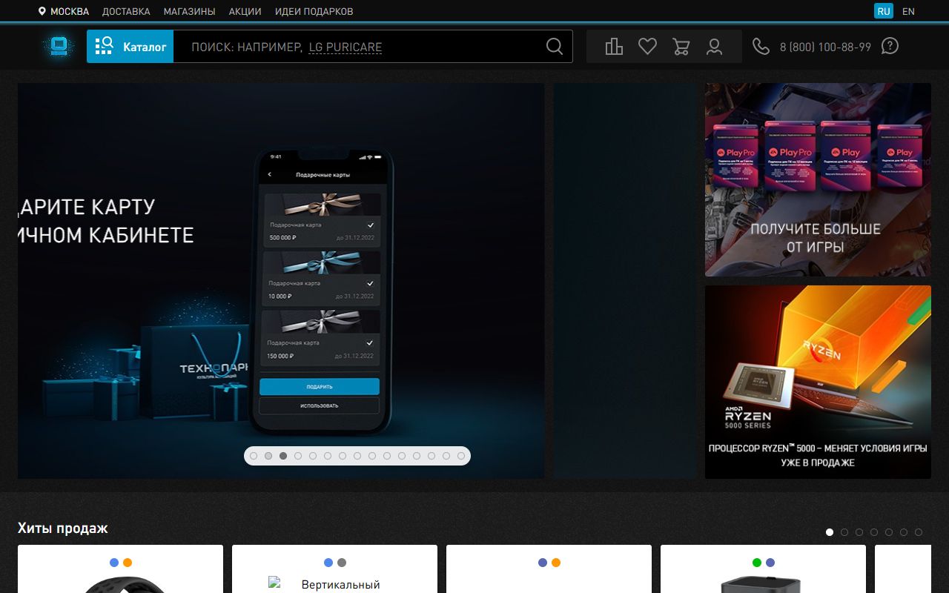Pick green color swatch on fourth product card
Viewport: 949px width, 593px height.
pos(757,563)
